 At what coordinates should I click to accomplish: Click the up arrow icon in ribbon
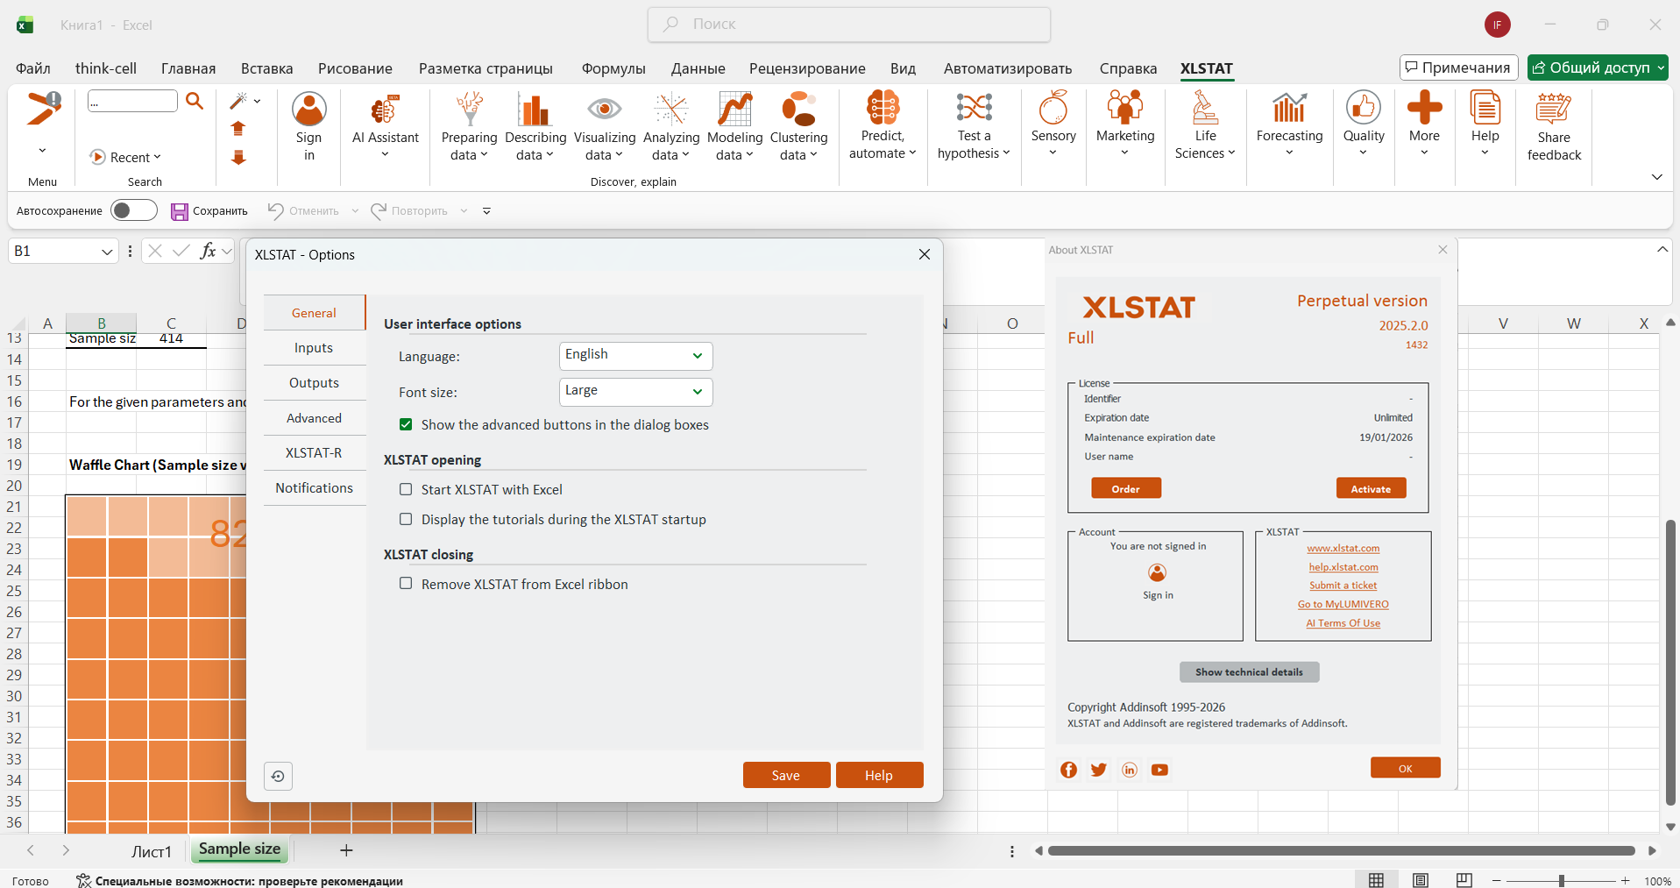click(238, 129)
